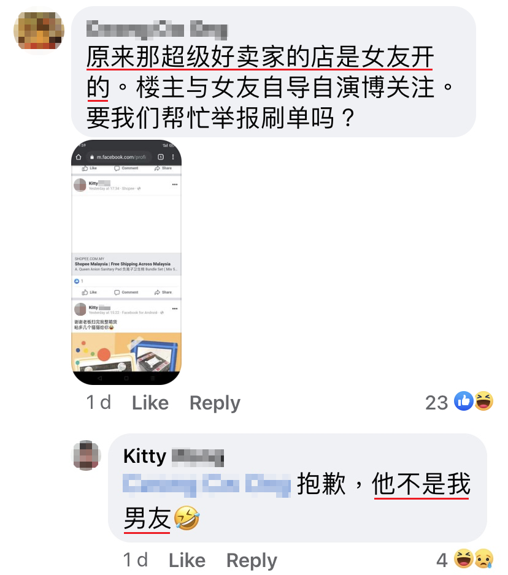
Task: Click the laughing reaction beside count 4
Action: [464, 558]
